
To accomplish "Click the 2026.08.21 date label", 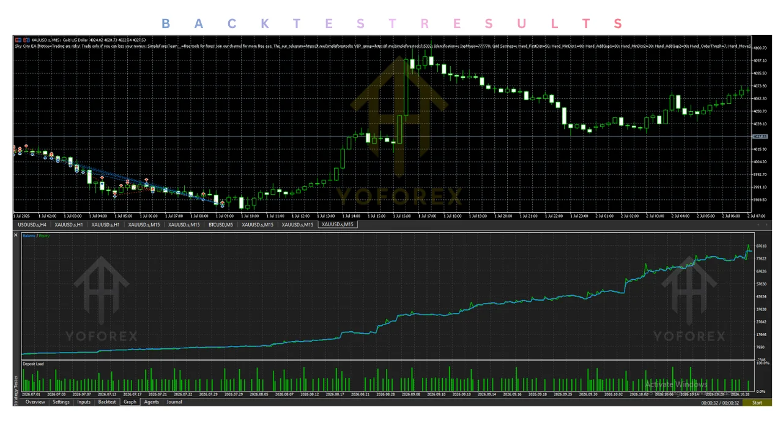I will (360, 395).
